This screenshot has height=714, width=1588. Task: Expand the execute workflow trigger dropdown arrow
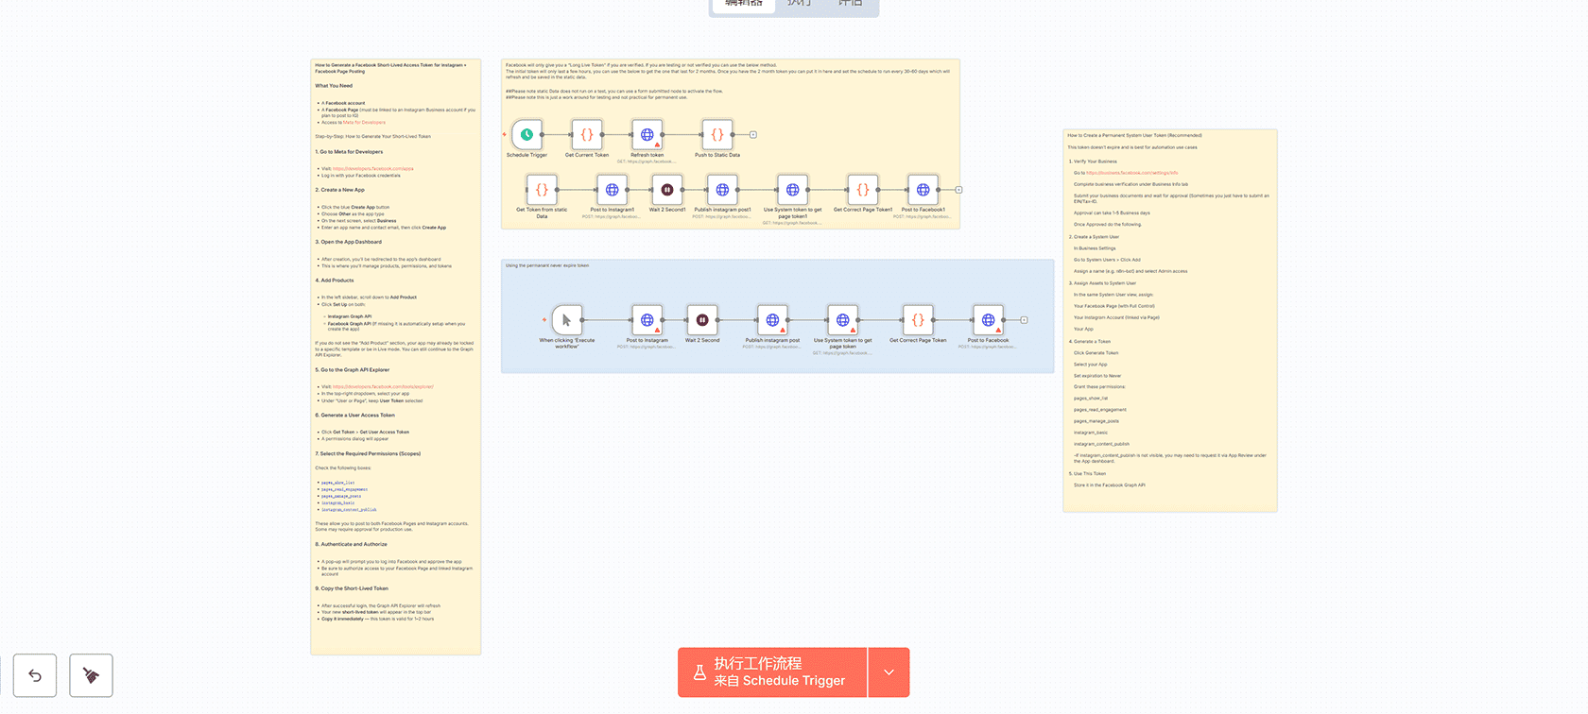point(889,672)
